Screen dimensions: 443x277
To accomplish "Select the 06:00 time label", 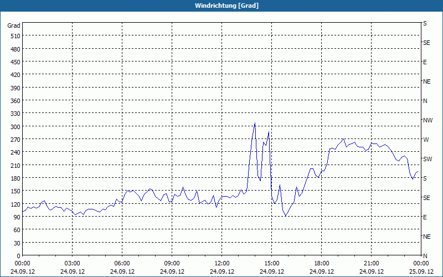I will 122,263.
